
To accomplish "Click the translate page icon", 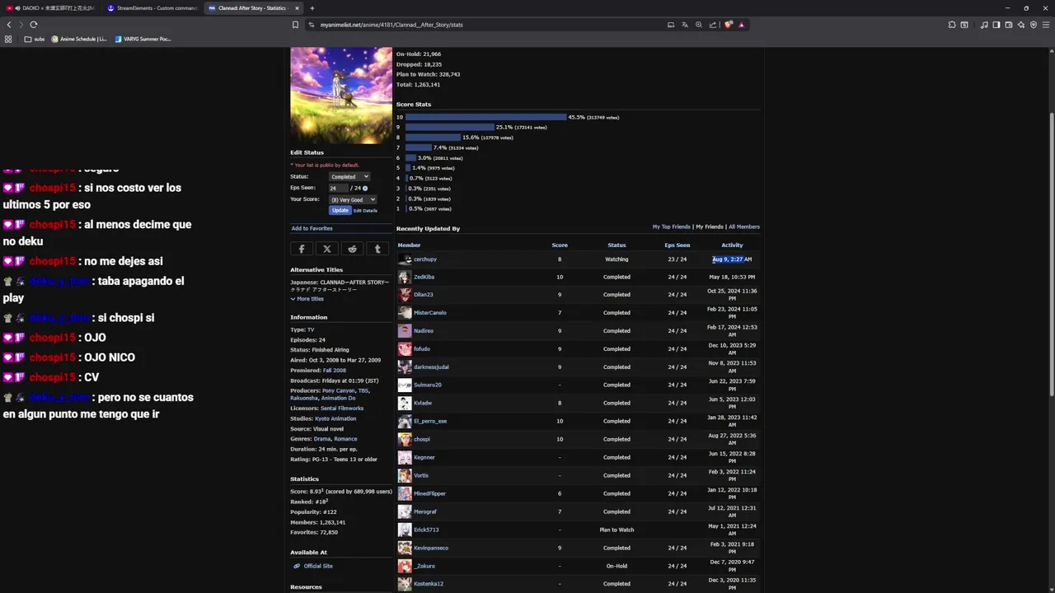I will (684, 25).
